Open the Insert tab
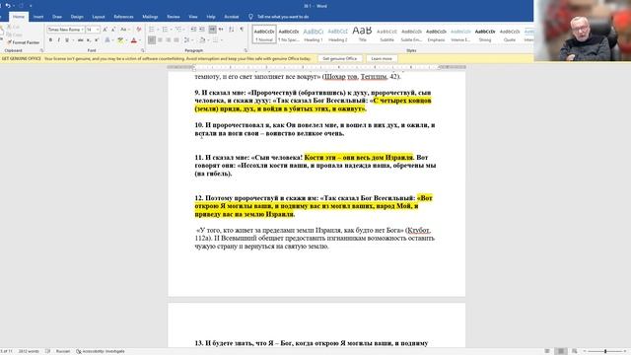The width and height of the screenshot is (631, 355). pyautogui.click(x=38, y=17)
